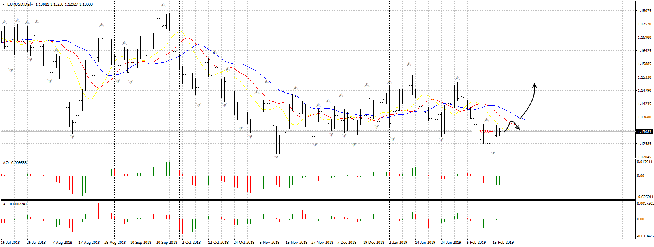Viewport: 654px width, 247px height.
Task: Select the up fractal above the red 1.13088 label
Action: tap(486, 120)
